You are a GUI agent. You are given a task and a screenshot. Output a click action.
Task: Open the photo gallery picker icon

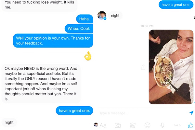pyautogui.click(x=133, y=125)
